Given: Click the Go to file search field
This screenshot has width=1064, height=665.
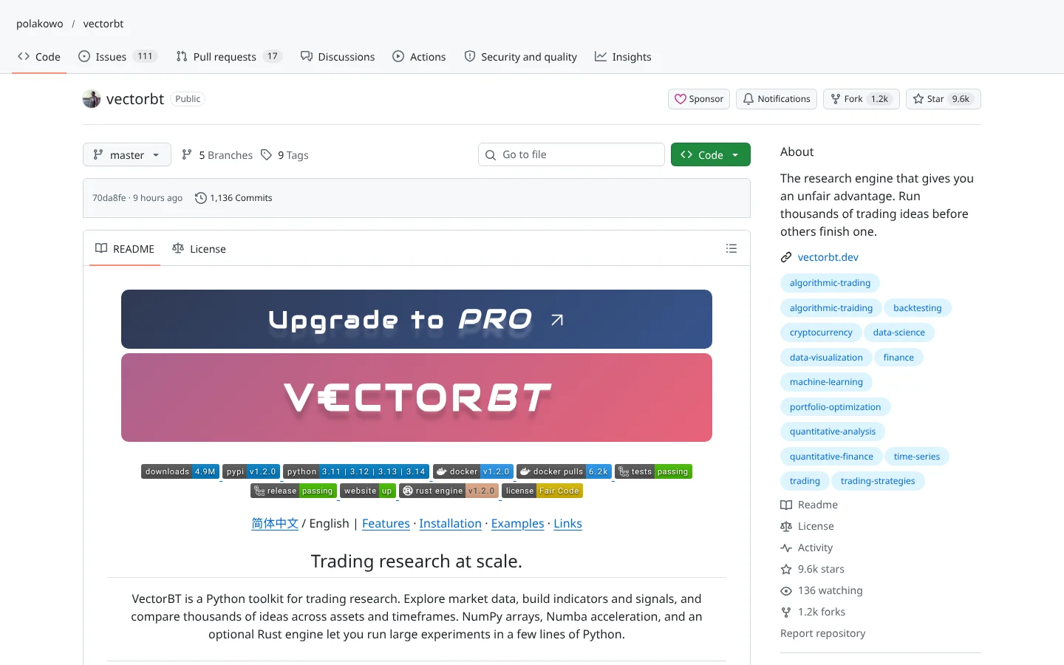Looking at the screenshot, I should (x=571, y=154).
